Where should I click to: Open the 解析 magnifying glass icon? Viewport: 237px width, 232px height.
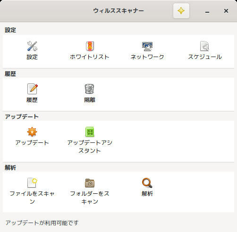(x=147, y=183)
